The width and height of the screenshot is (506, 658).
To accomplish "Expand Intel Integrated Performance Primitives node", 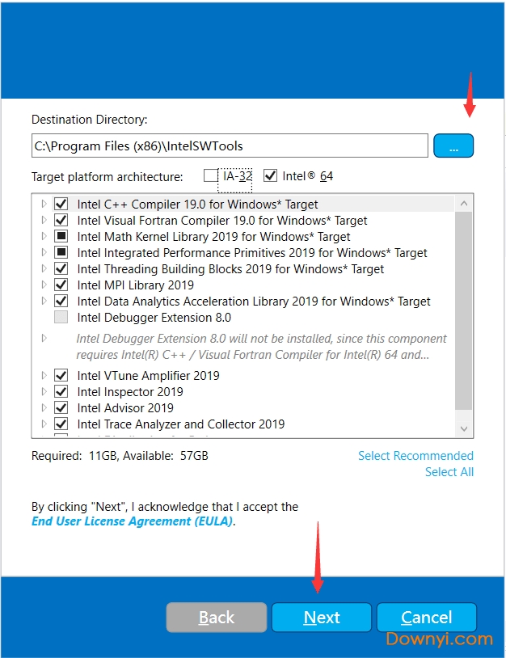I will coord(44,252).
